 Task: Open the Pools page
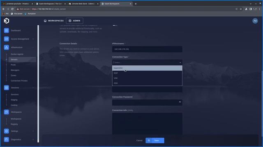tap(13, 65)
